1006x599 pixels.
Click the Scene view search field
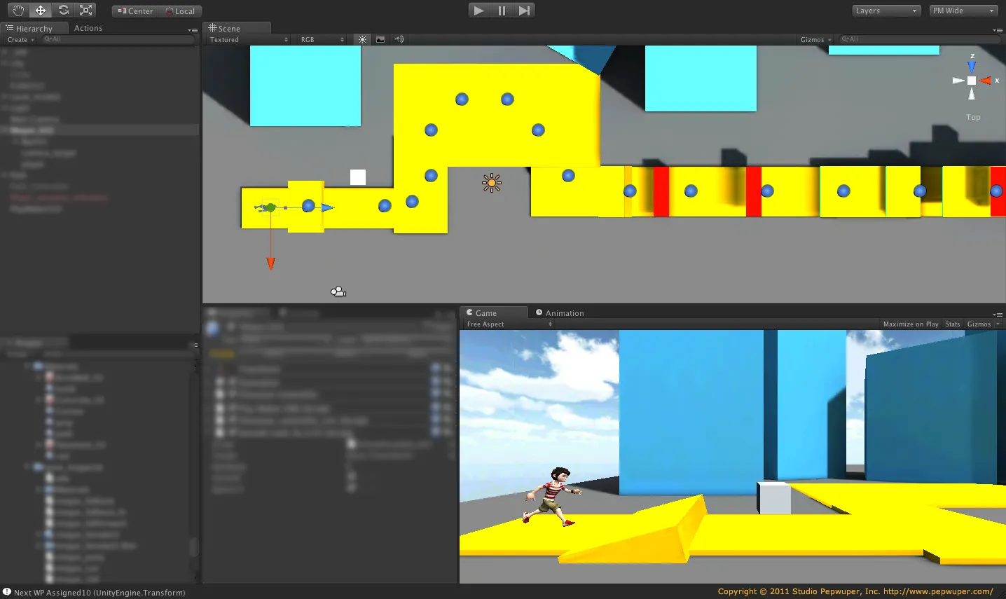(x=918, y=39)
